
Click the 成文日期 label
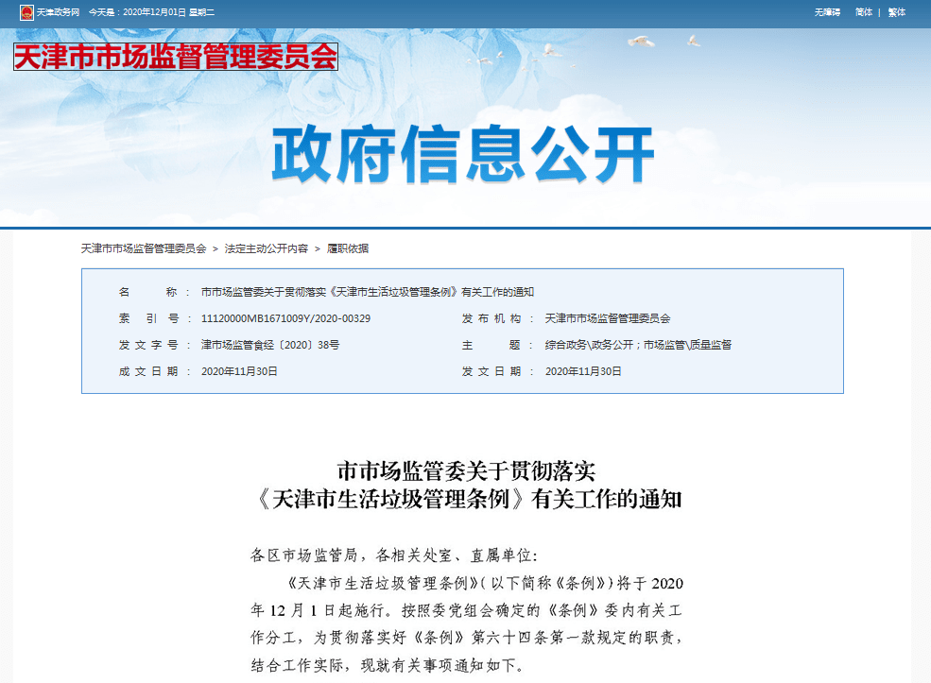coord(148,371)
